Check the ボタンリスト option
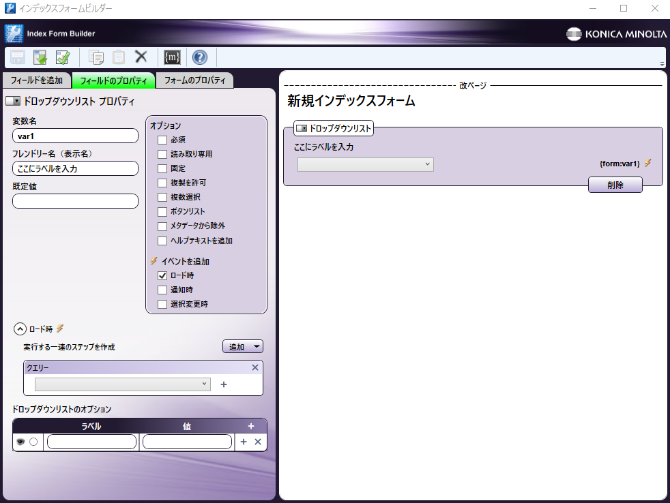This screenshot has height=503, width=670. [x=162, y=211]
